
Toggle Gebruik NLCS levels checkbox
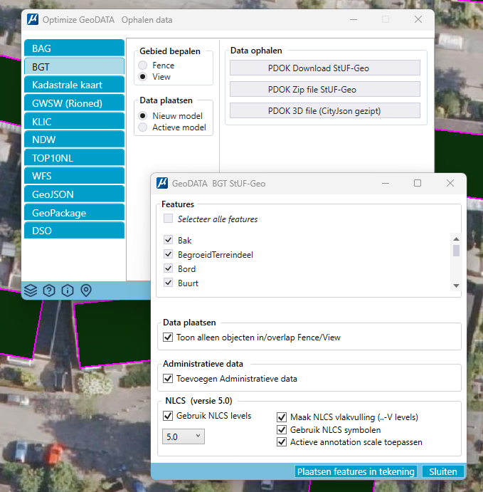pyautogui.click(x=168, y=416)
